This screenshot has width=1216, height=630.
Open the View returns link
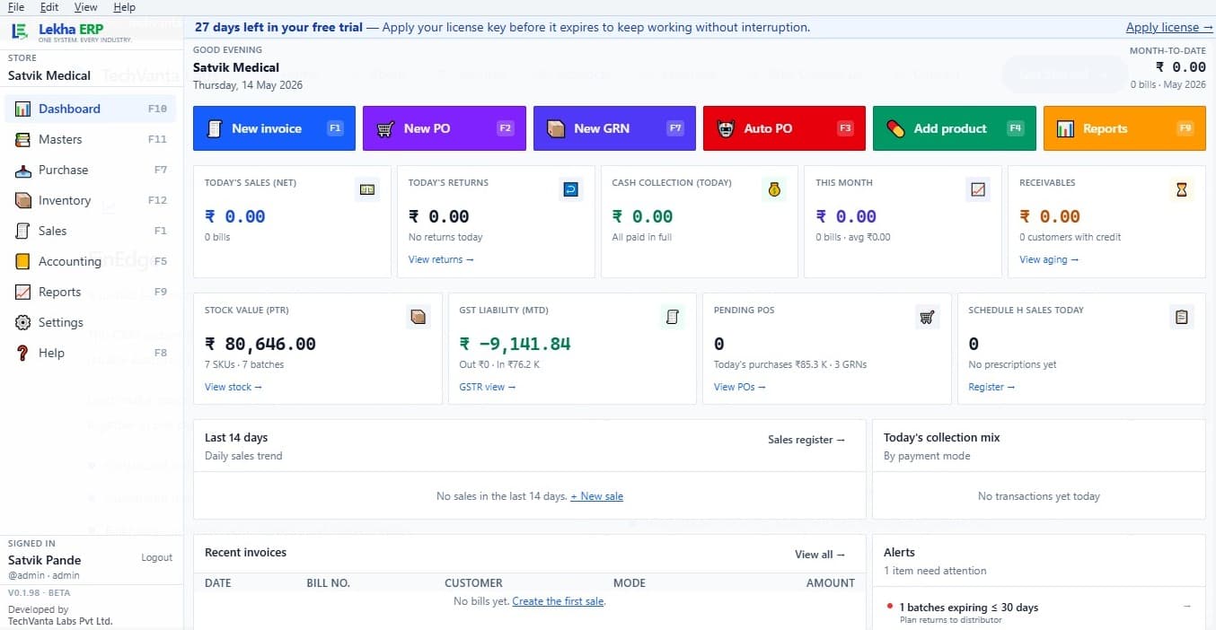pyautogui.click(x=441, y=259)
